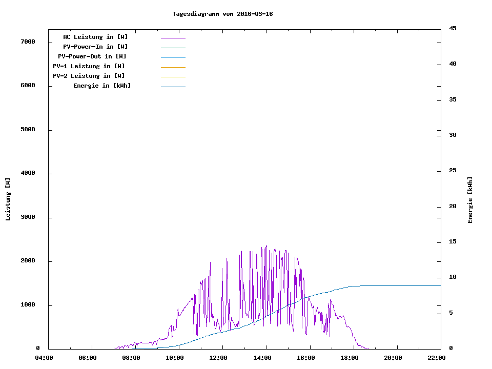This screenshot has height=369, width=492.
Task: Click the purple AC Leistung legend line
Action: click(173, 38)
